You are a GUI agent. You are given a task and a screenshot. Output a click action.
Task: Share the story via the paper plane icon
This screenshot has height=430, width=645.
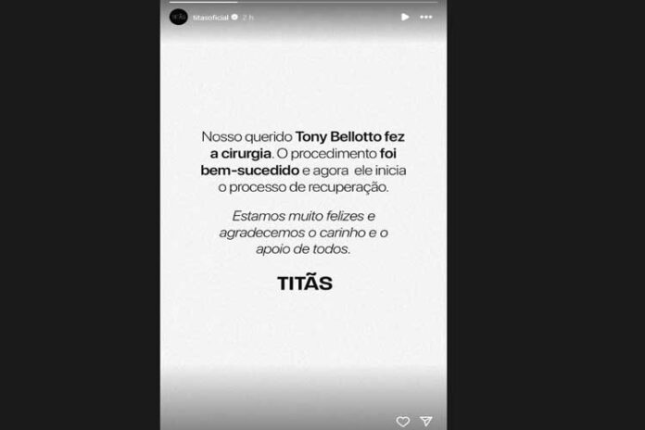426,421
